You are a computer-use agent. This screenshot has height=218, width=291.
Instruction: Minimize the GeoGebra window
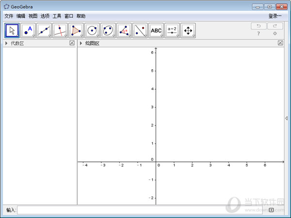(x=258, y=7)
